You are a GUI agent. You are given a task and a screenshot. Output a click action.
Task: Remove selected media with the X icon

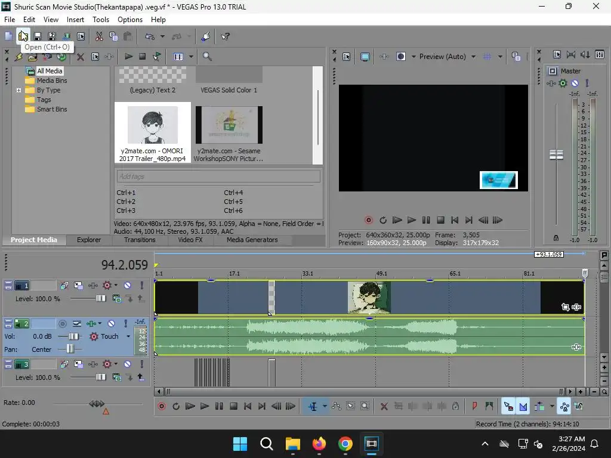point(81,57)
